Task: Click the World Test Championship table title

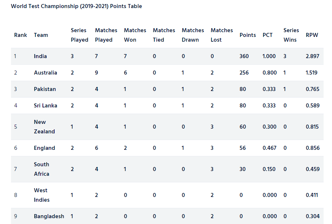Action: 77,6
